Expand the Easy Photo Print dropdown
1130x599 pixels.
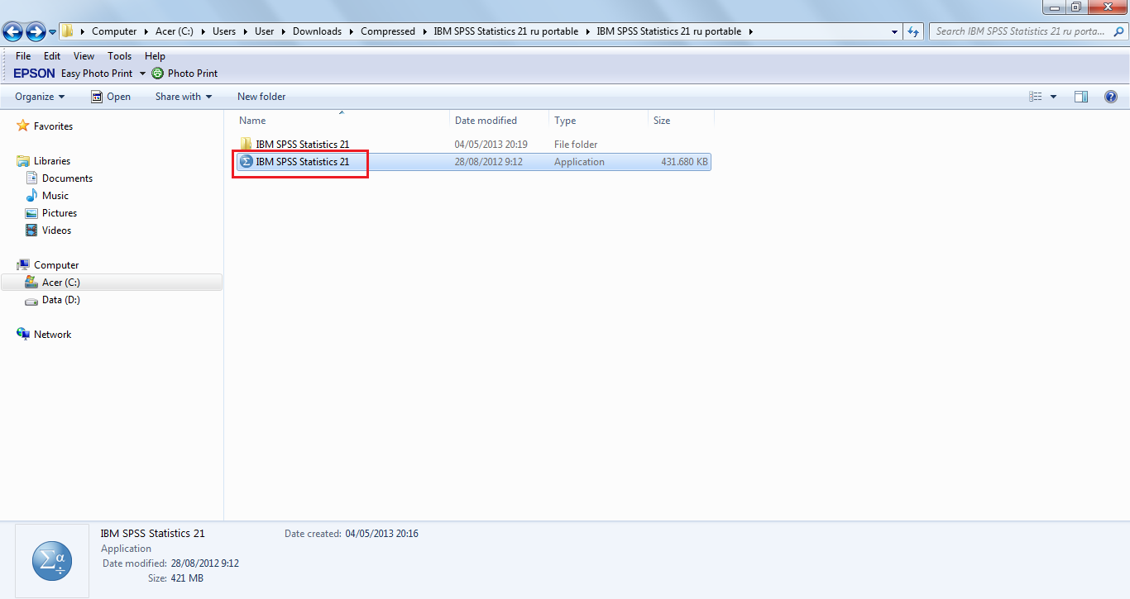[x=142, y=74]
